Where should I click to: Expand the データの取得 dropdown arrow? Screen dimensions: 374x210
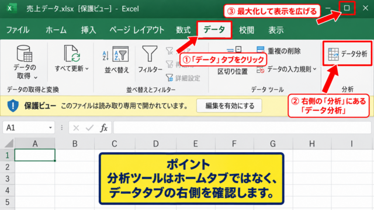click(36, 77)
